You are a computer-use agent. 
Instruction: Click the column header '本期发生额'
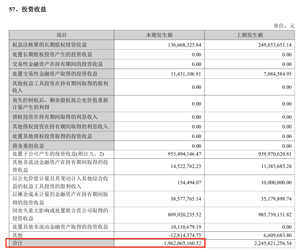coord(159,35)
